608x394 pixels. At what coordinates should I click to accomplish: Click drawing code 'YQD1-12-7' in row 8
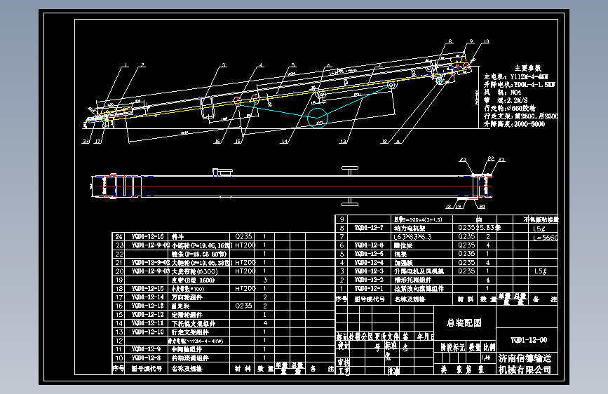click(368, 228)
